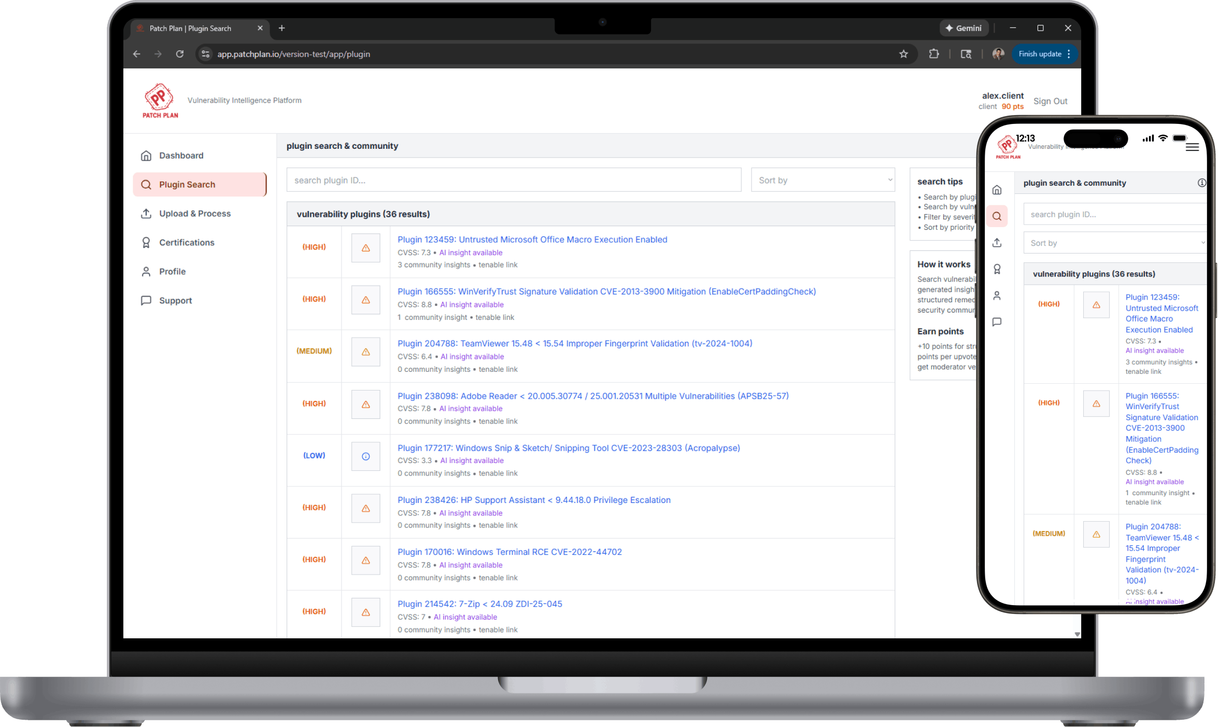Image resolution: width=1219 pixels, height=727 pixels.
Task: Open Finish update menu dots
Action: pos(1069,54)
